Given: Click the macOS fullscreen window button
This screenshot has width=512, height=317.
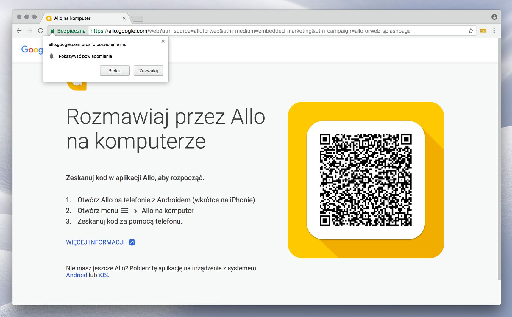Looking at the screenshot, I should [x=34, y=17].
